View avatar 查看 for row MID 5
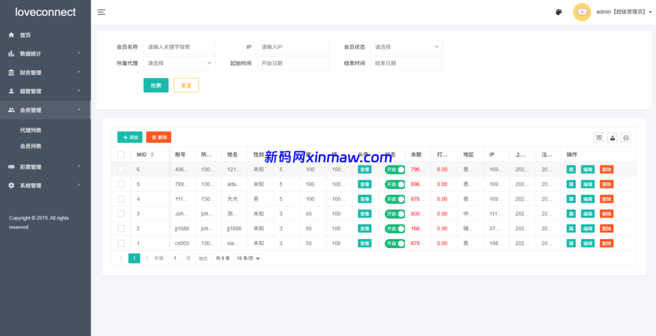This screenshot has height=336, width=656. (x=365, y=184)
